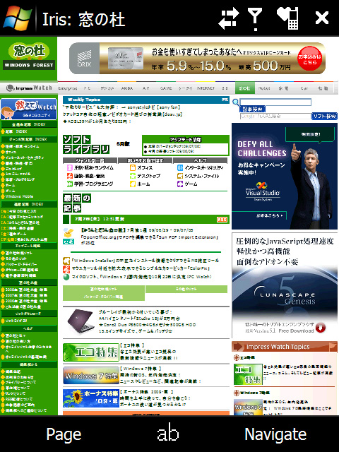Click the Impress Watch Topics header
Image resolution: width=339 pixels, height=452 pixels.
tap(285, 347)
